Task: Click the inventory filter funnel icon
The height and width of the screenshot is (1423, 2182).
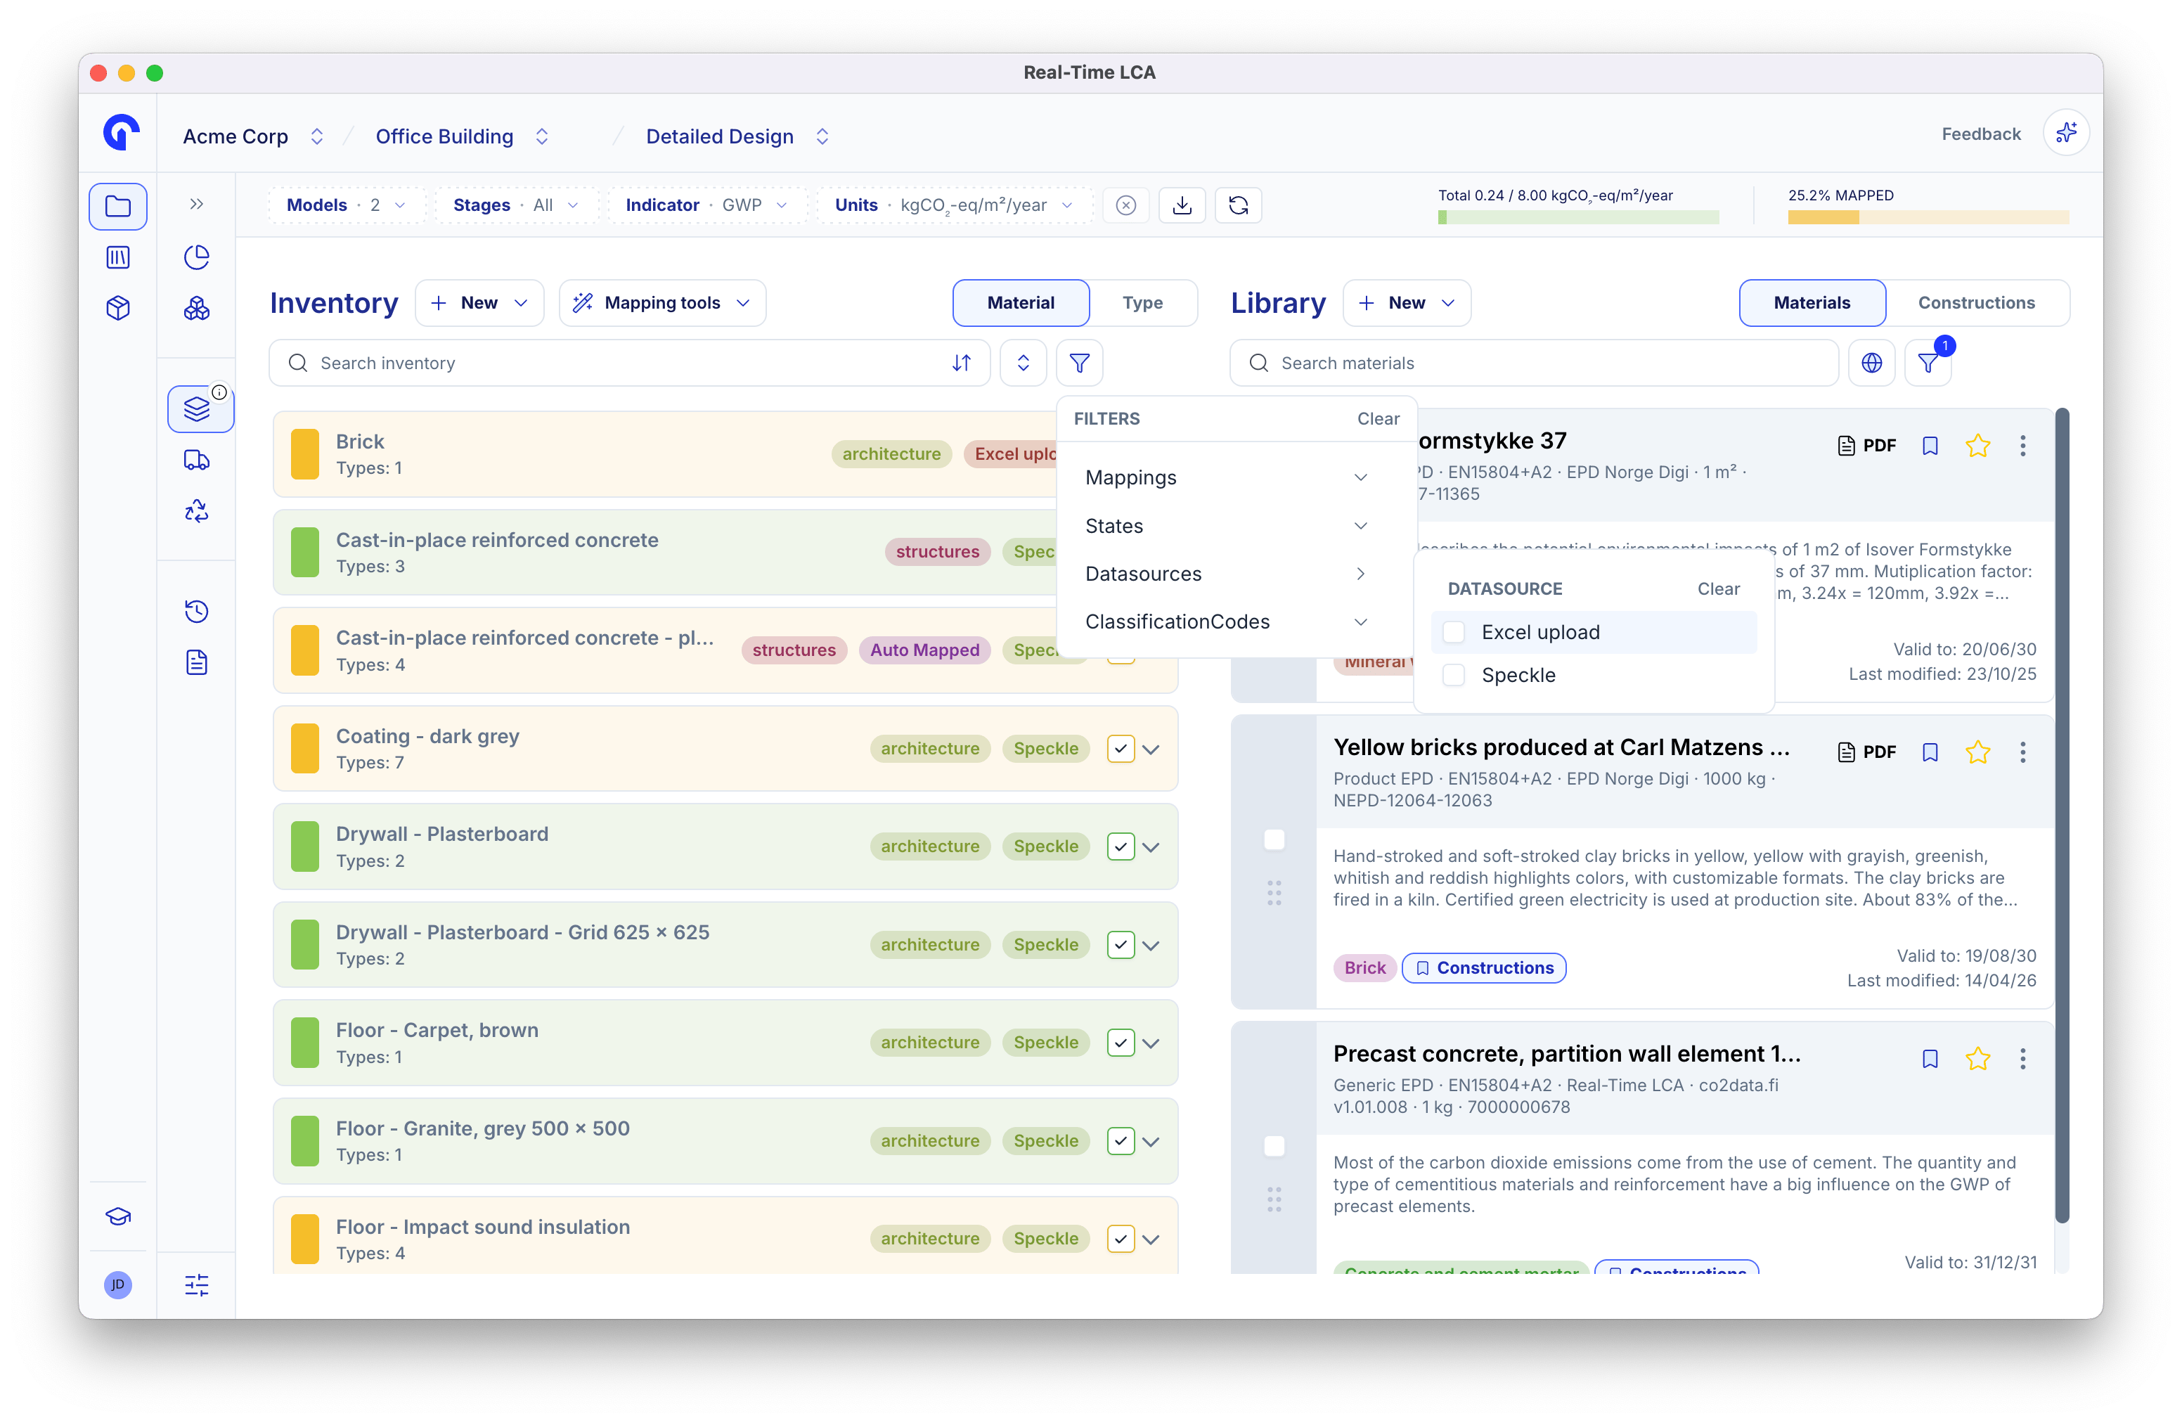Action: [x=1079, y=363]
